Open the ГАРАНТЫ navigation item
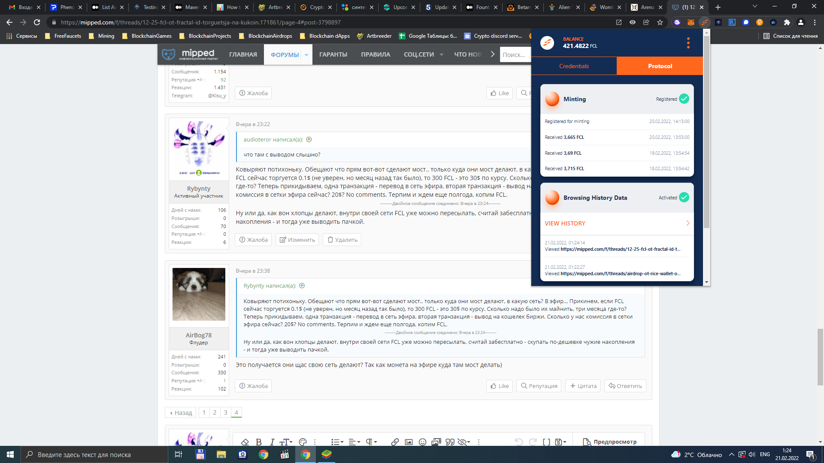 pos(333,54)
